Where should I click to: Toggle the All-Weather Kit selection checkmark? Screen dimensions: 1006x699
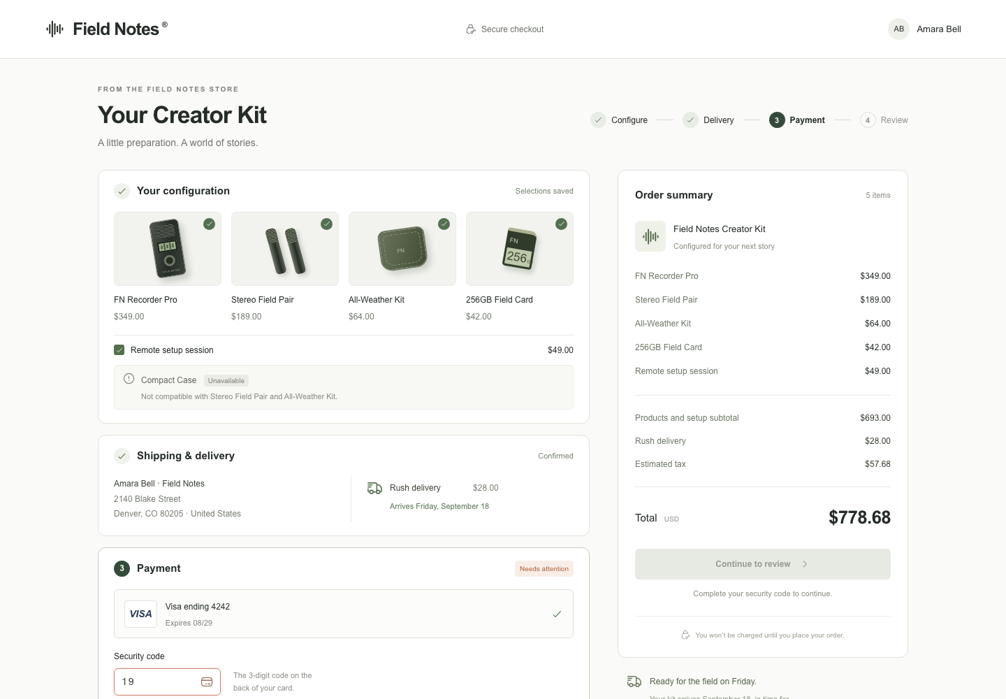click(444, 224)
